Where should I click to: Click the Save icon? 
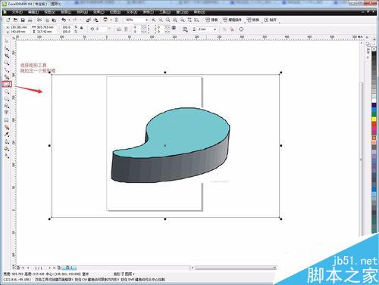point(23,20)
